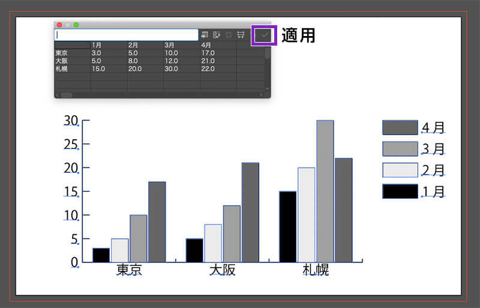Click the 4月 legend label text
The width and height of the screenshot is (480, 308).
tap(433, 127)
